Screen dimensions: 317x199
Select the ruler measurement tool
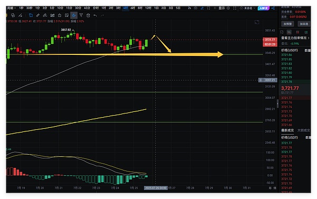pyautogui.click(x=38, y=15)
